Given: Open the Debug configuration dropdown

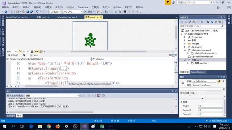Looking at the screenshot, I should 55,12.
